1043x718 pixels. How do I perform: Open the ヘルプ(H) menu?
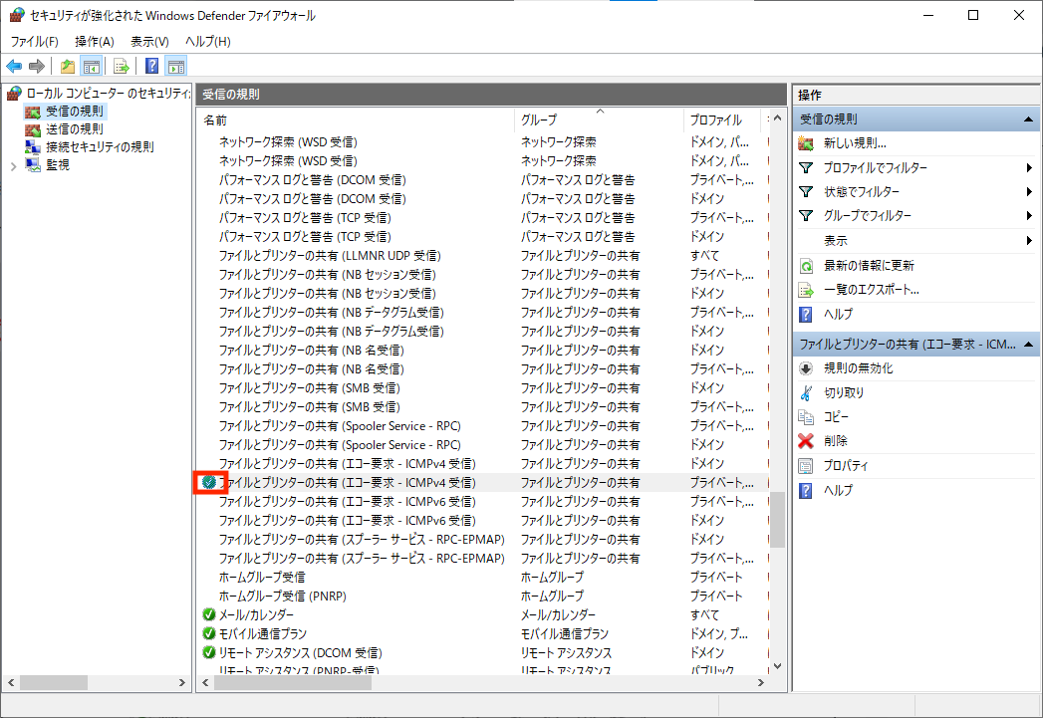[207, 41]
